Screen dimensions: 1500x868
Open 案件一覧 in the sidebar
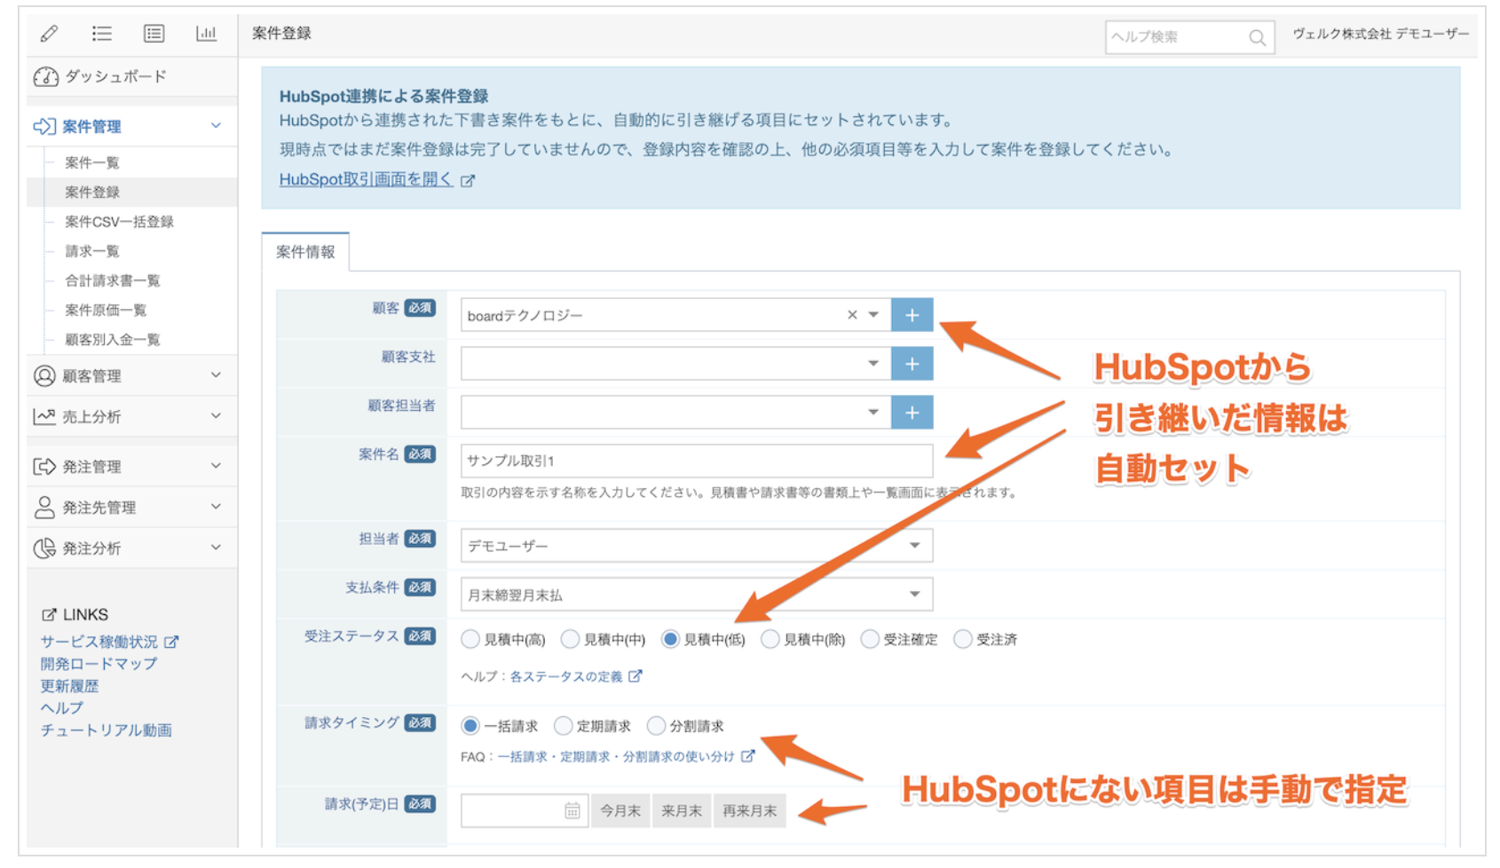click(x=92, y=162)
